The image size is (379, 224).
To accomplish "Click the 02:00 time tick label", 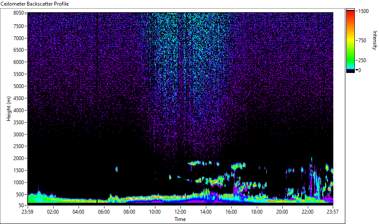I will [53, 212].
